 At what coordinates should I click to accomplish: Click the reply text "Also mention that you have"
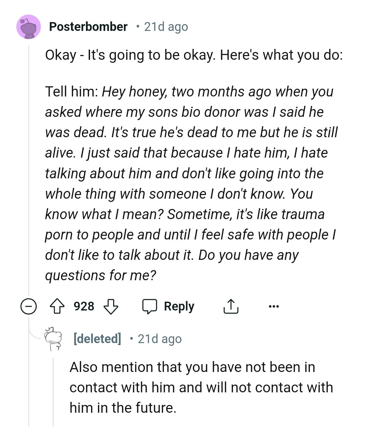pos(192,367)
